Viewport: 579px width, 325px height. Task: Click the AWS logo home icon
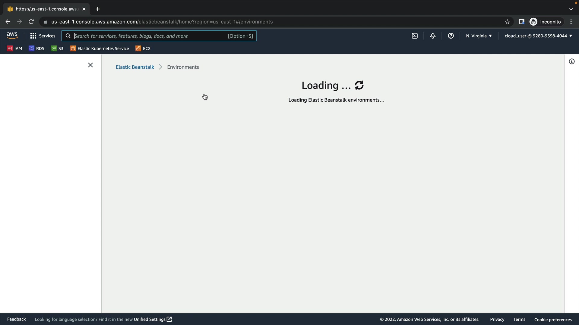(x=12, y=36)
